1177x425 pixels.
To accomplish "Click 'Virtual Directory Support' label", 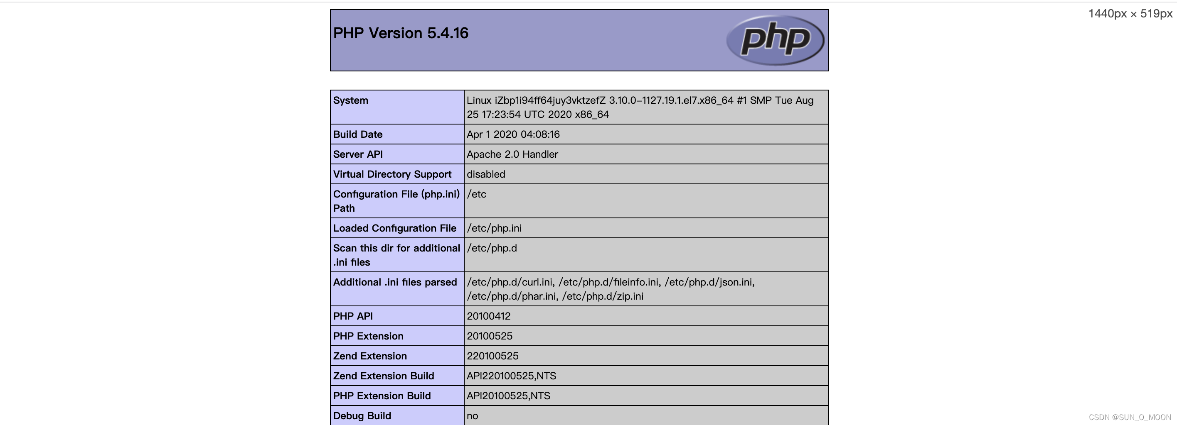I will [392, 174].
